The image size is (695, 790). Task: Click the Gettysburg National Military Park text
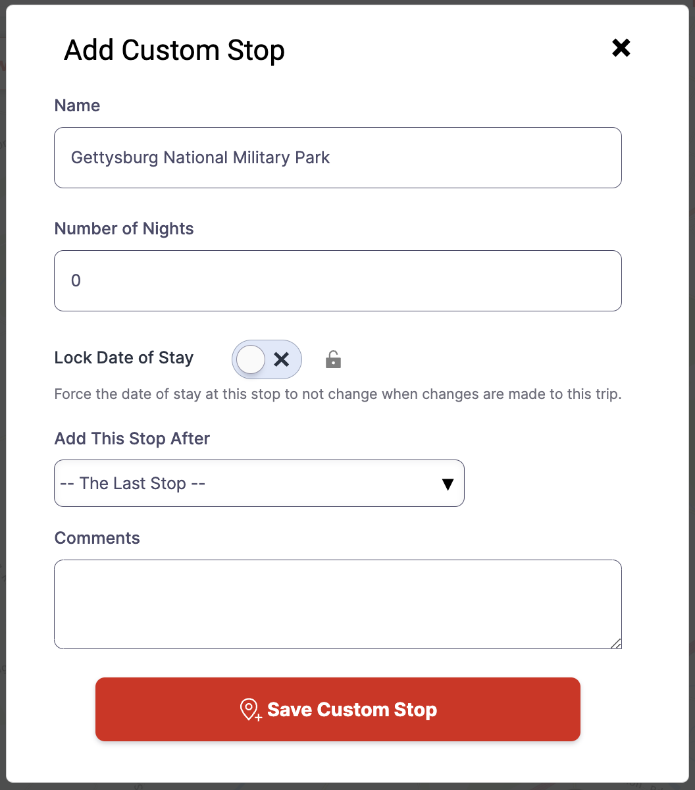coord(200,158)
